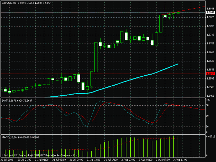The image size is (216, 162).
Task: Click the 31 Jul 05:00 time label
Action: (x=59, y=160)
